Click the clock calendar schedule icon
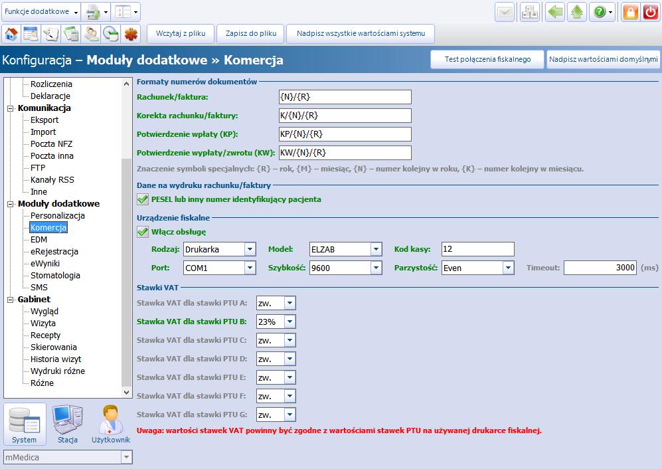The width and height of the screenshot is (662, 469). pos(111,34)
